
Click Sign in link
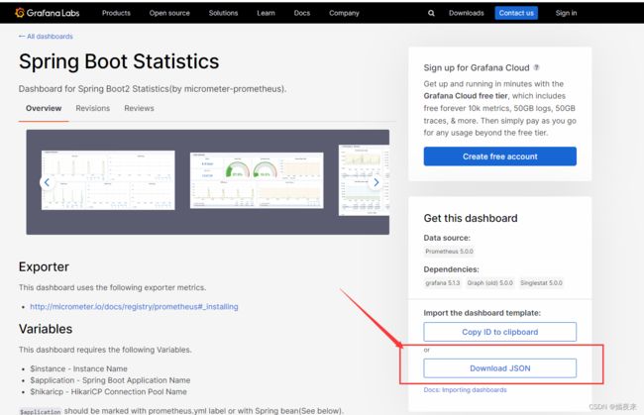click(x=566, y=13)
